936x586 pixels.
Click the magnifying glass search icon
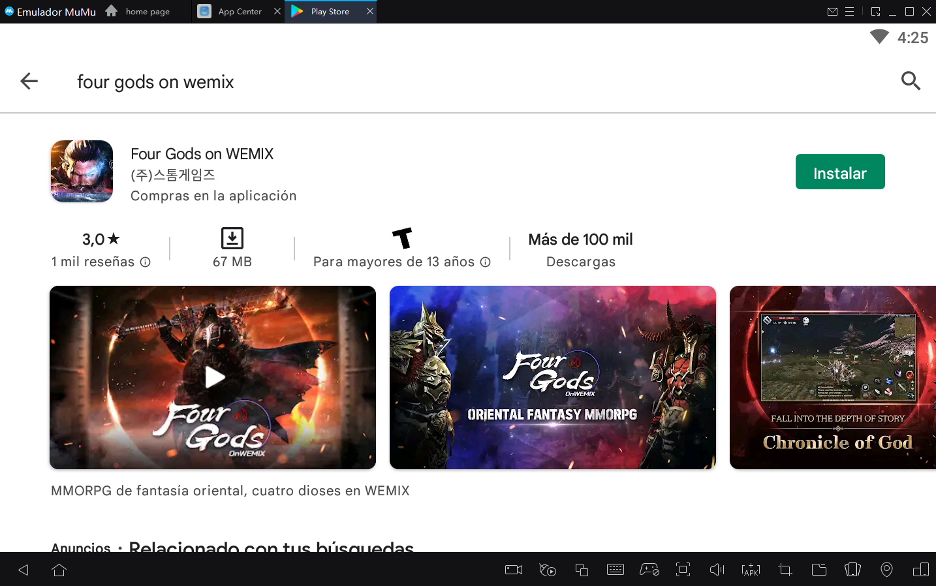click(x=911, y=82)
